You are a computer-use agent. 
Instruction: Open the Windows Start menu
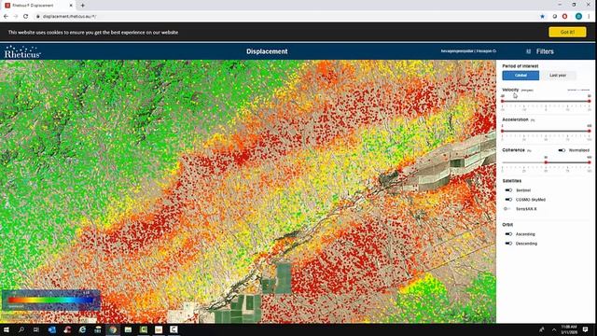click(x=7, y=329)
